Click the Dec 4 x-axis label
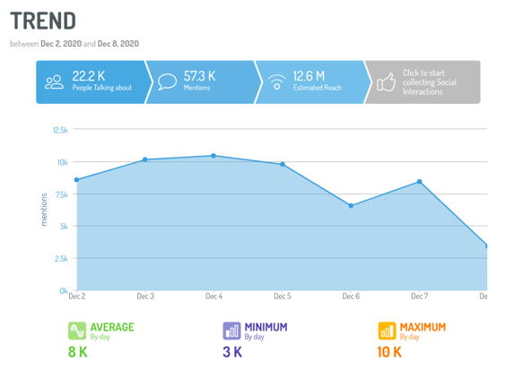The image size is (506, 369). [x=214, y=296]
